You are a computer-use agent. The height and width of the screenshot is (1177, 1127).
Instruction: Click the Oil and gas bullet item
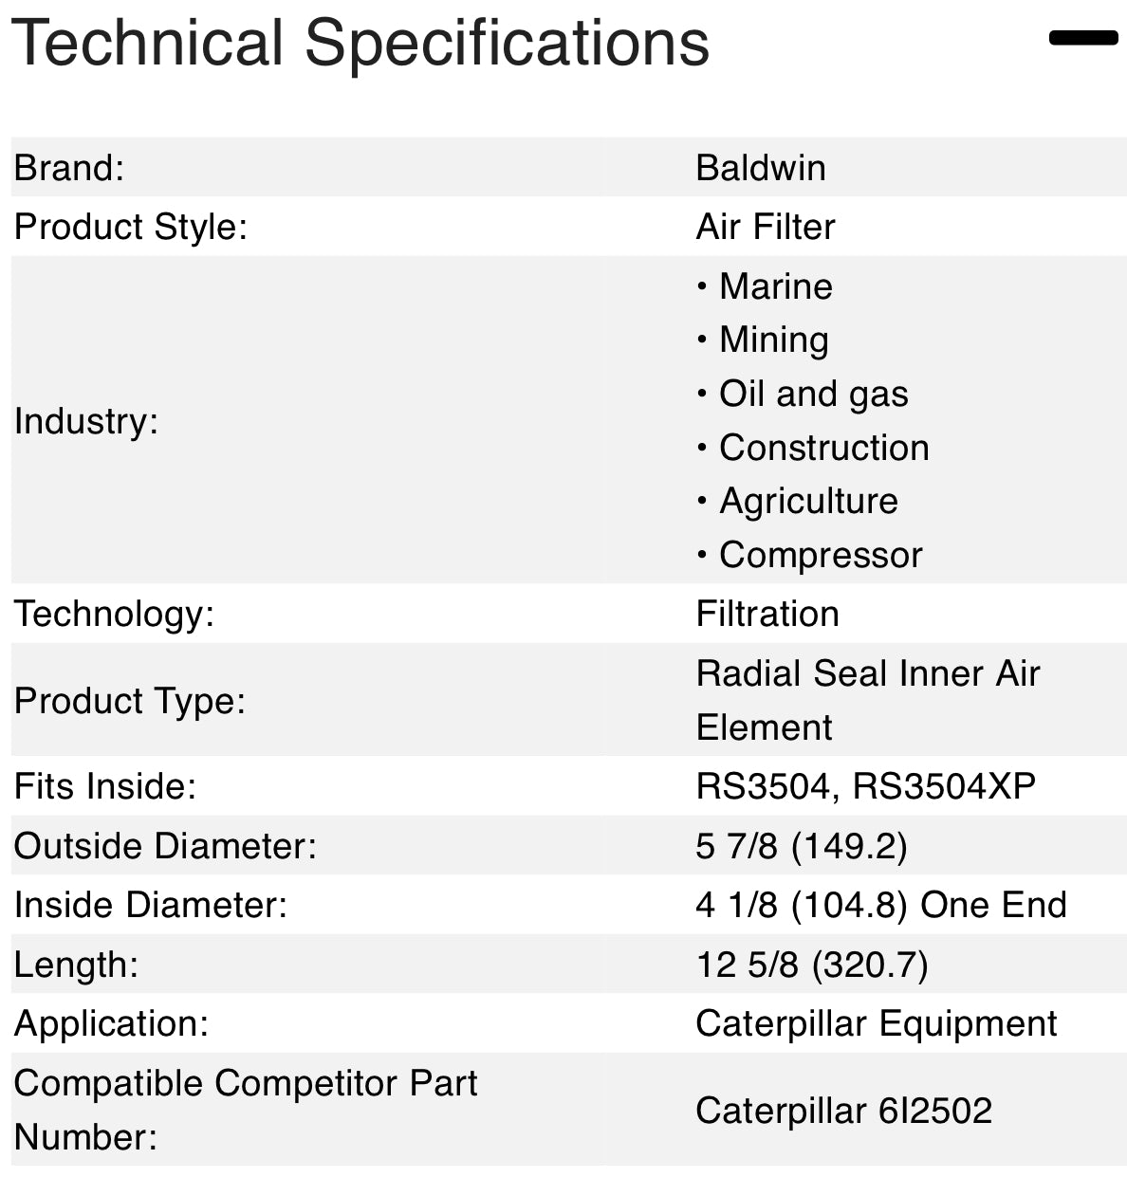[x=802, y=393]
